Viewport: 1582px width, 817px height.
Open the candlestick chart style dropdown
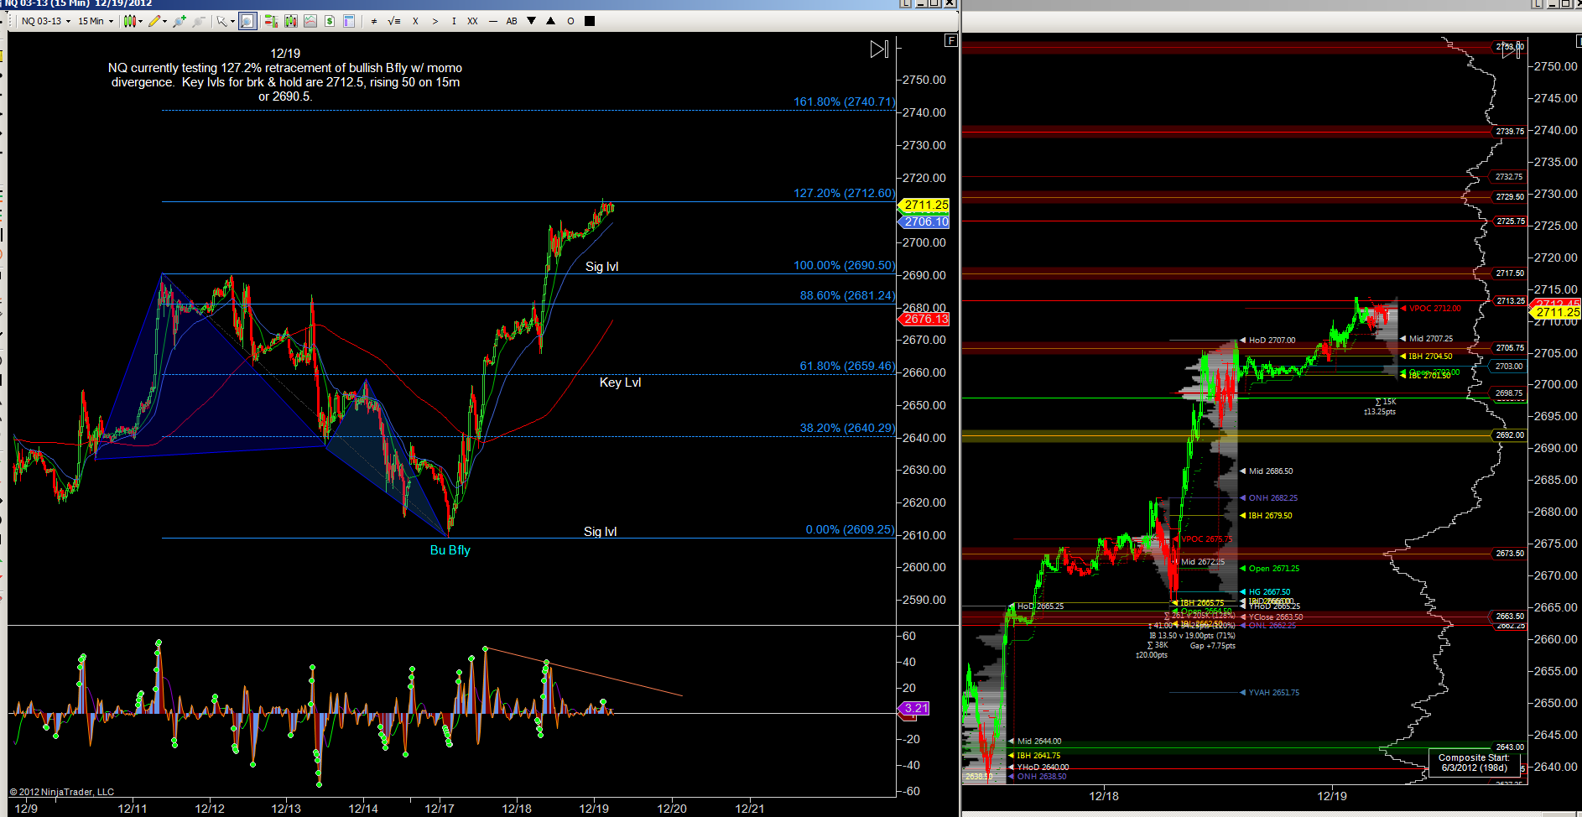[x=133, y=21]
